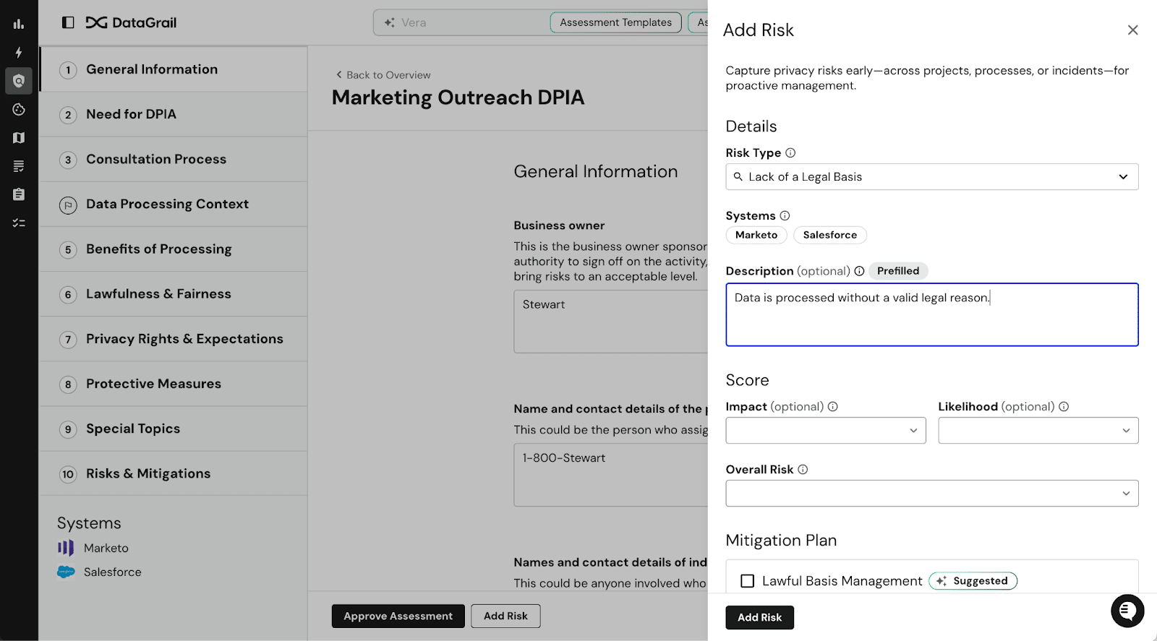Open the Overall Risk dropdown

pos(932,494)
